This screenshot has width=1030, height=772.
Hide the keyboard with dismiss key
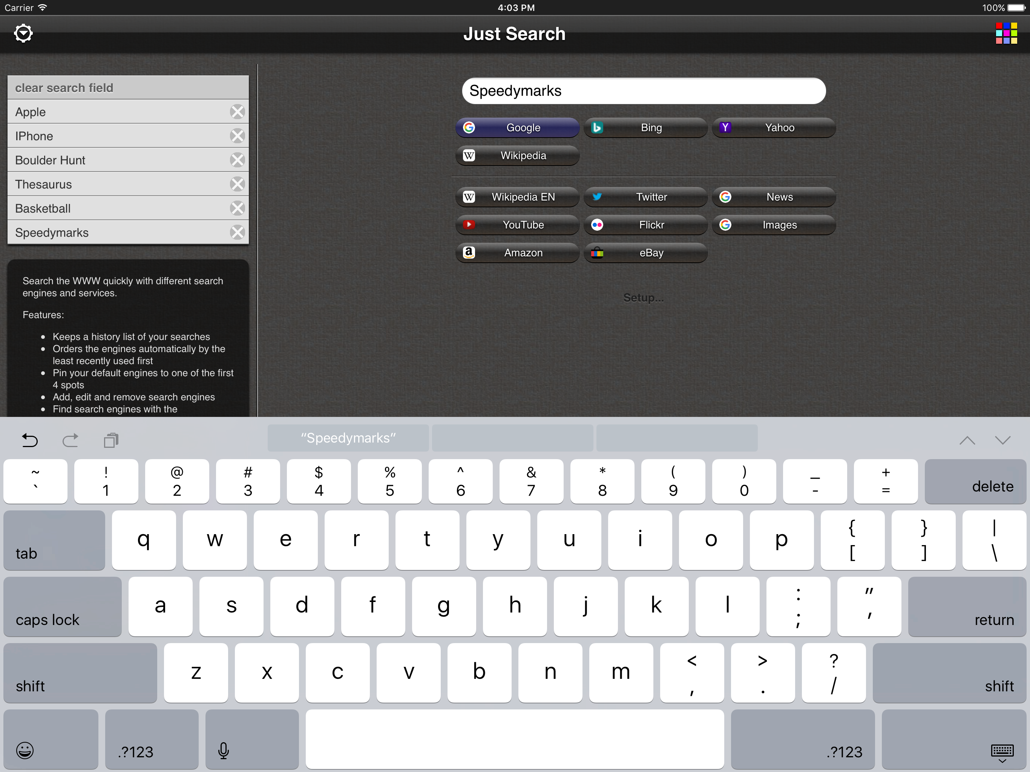tap(953, 740)
